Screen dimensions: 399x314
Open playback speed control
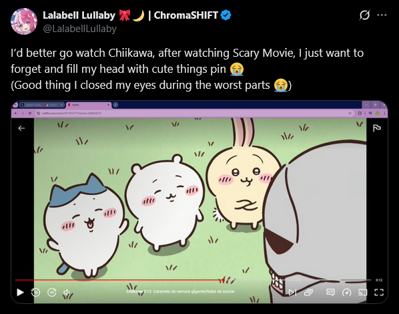(346, 293)
